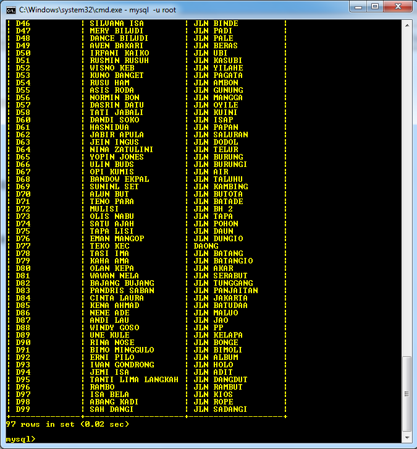
Task: Select the name OLAN KEPA
Action: click(112, 269)
